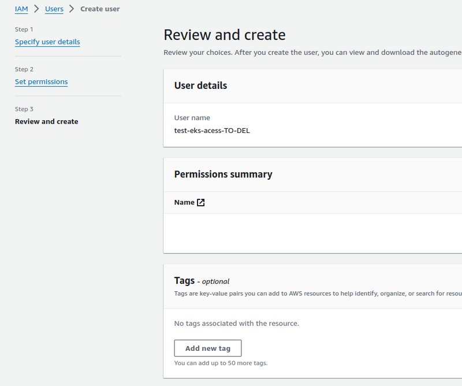The image size is (462, 386).
Task: Open the Users breadcrumb link
Action: pyautogui.click(x=54, y=9)
